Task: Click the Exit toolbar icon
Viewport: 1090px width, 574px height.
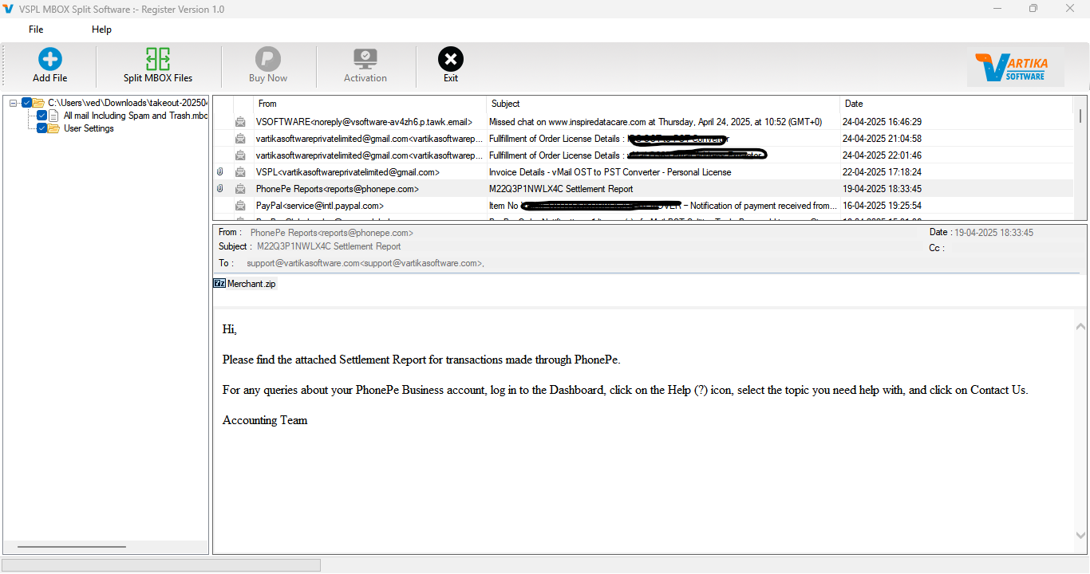Action: pyautogui.click(x=451, y=59)
